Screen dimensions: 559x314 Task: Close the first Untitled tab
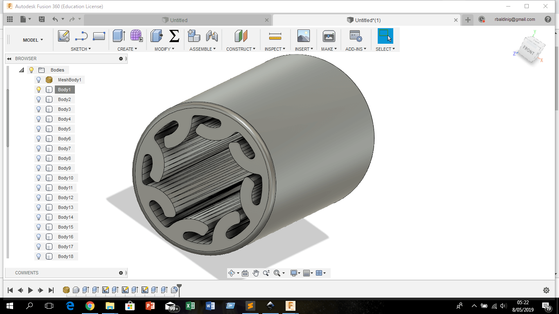point(267,20)
